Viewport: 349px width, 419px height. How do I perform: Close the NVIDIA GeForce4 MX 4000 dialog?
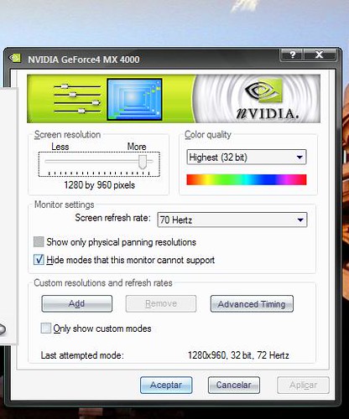point(320,54)
